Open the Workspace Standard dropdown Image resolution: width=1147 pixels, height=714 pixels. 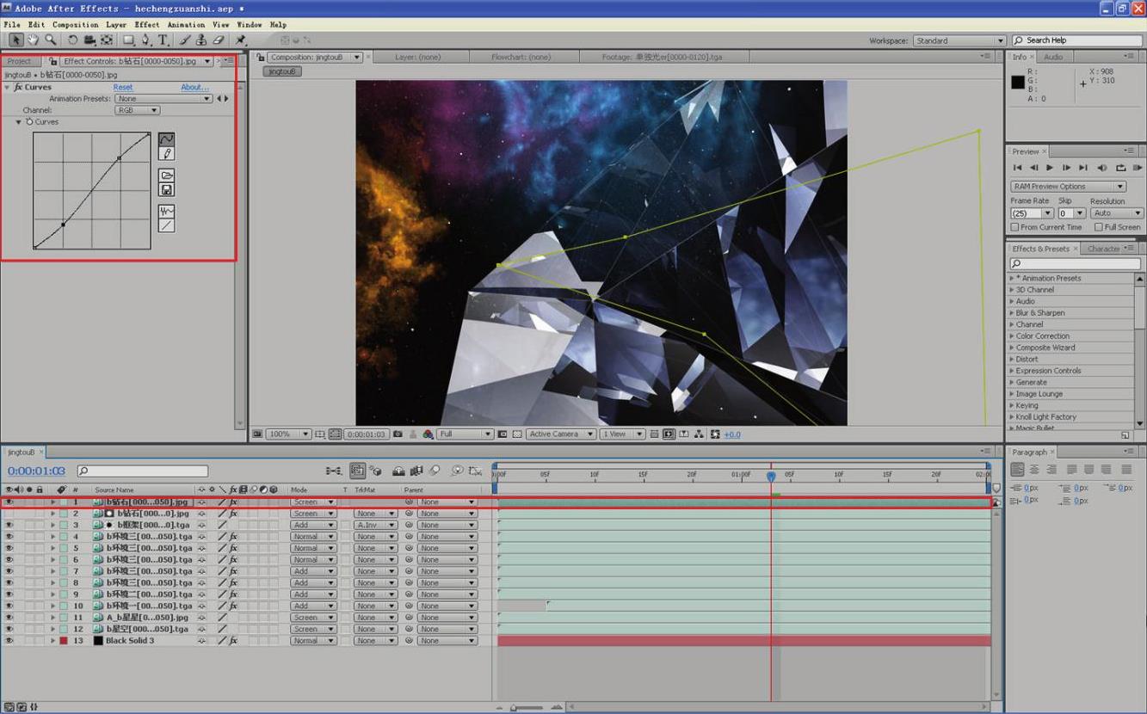tap(959, 40)
